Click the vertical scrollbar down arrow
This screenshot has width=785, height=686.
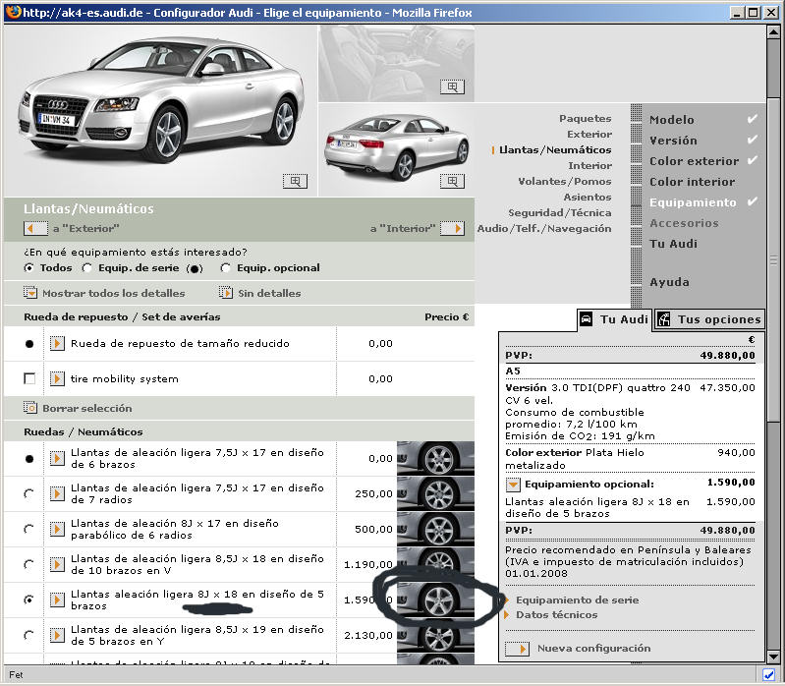773,657
